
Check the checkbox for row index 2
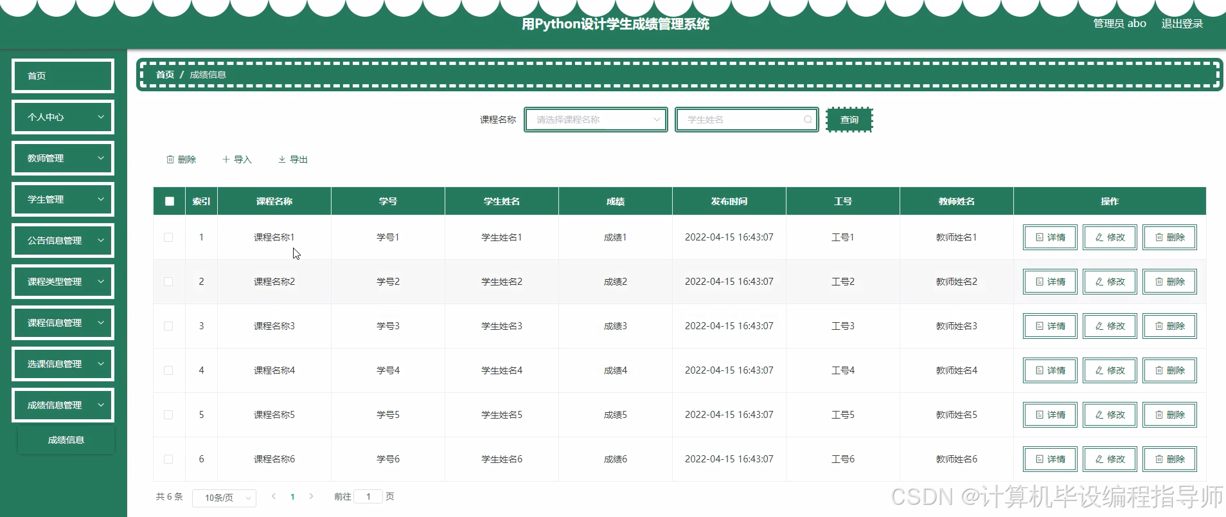click(168, 282)
